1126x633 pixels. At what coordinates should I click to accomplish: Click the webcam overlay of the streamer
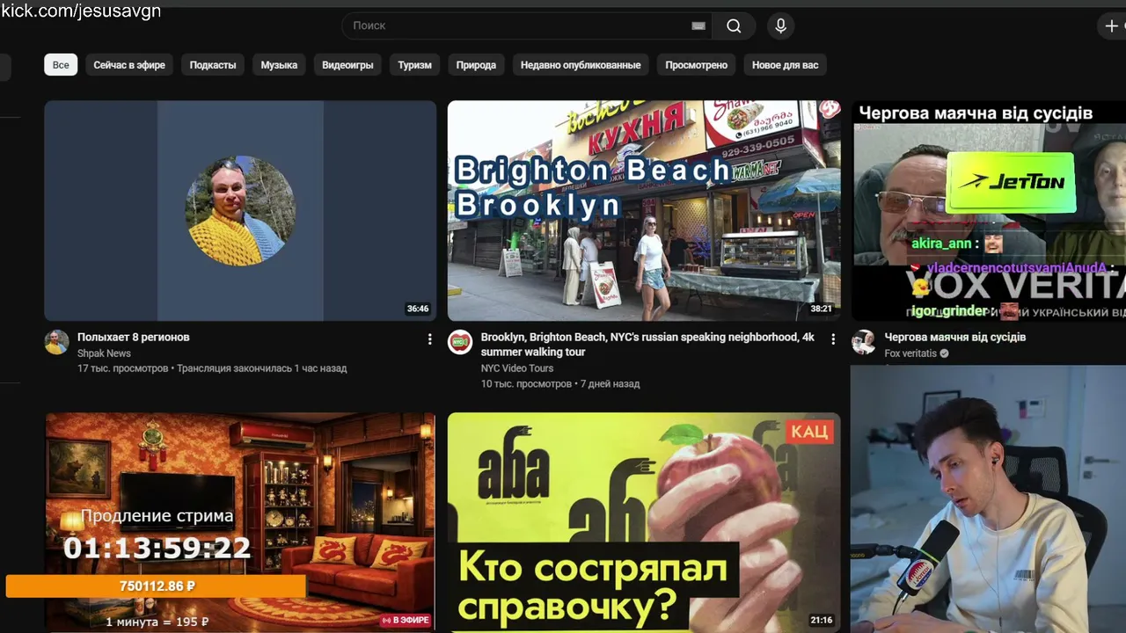988,498
